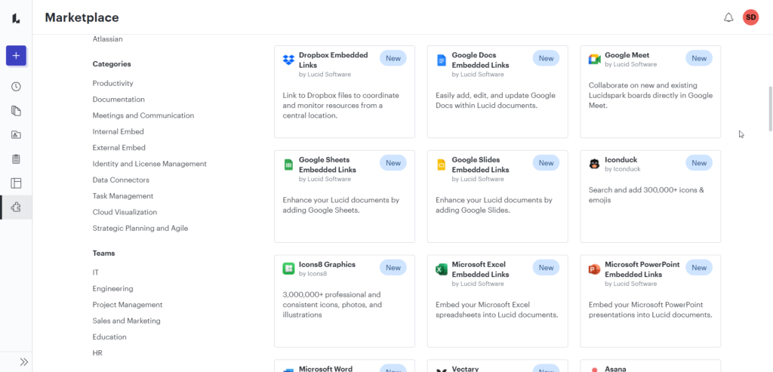Open the Google Meet card title
Screen dimensions: 773x372
click(627, 55)
